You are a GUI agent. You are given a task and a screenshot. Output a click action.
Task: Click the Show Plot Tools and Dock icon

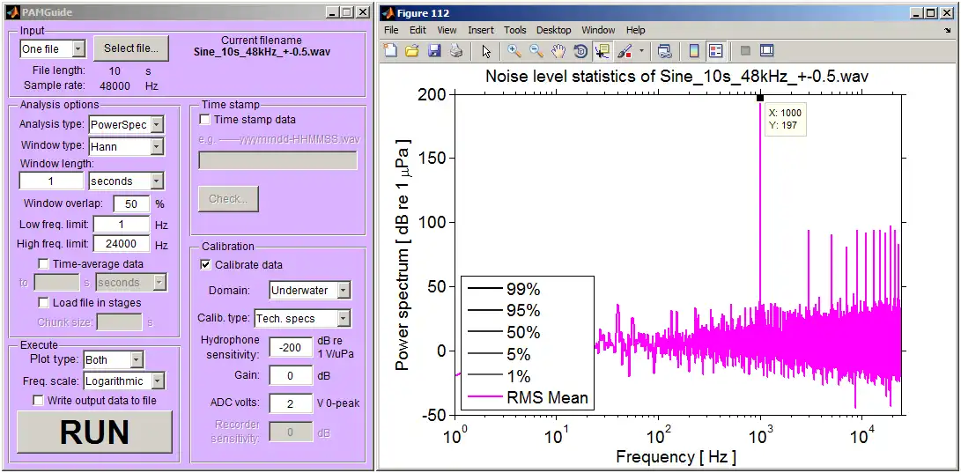pyautogui.click(x=767, y=51)
